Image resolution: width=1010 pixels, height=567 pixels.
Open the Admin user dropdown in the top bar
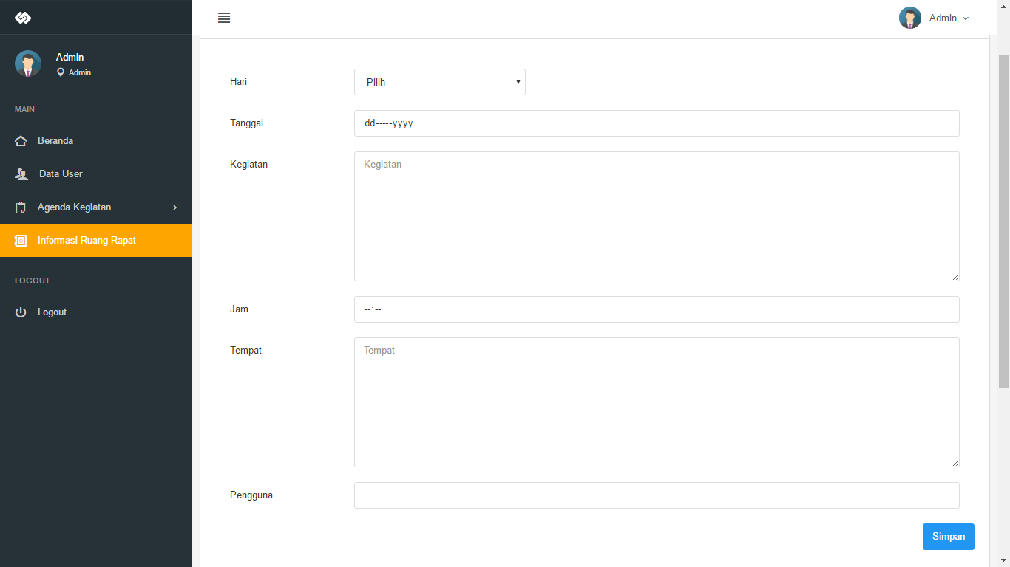pos(934,18)
